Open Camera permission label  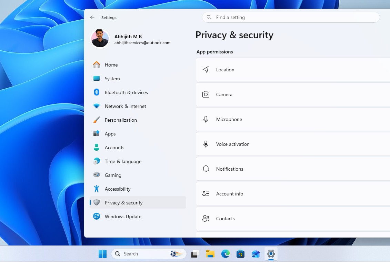click(x=224, y=94)
